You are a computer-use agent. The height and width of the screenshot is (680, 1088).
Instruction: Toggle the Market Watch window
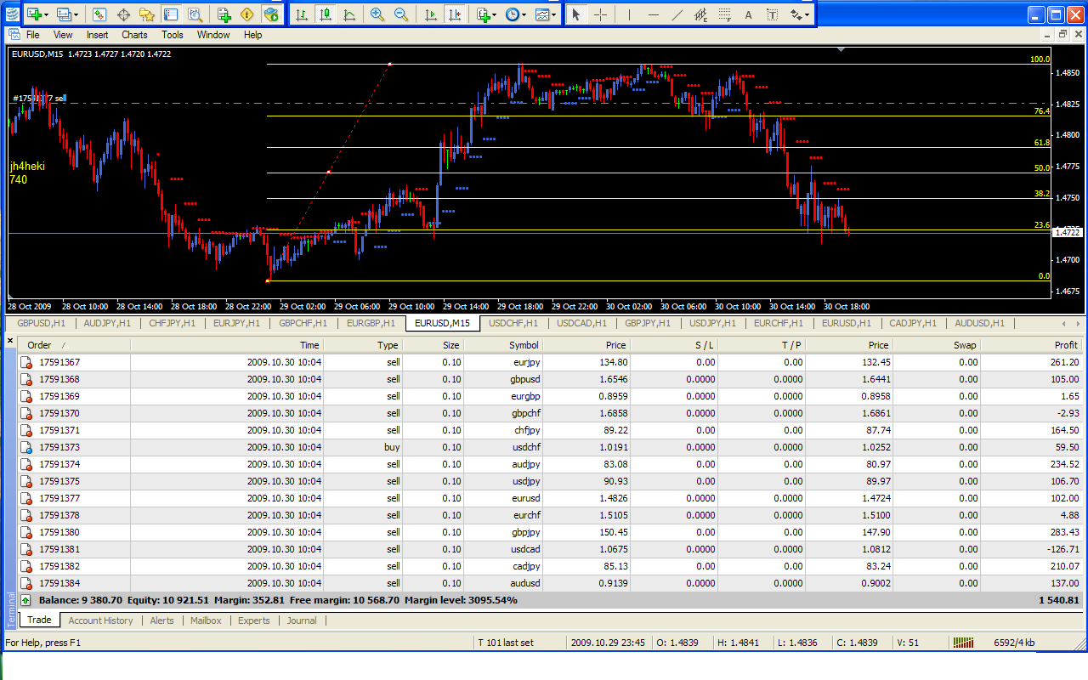(99, 14)
